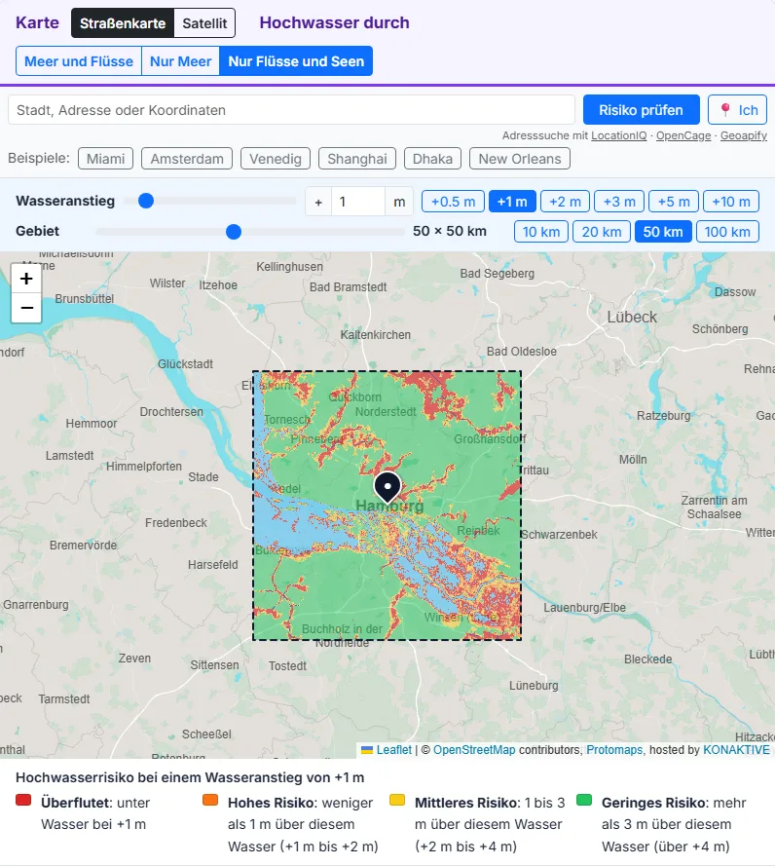Click the Bad Oldesloe label on the map
This screenshot has height=866, width=775.
[522, 352]
